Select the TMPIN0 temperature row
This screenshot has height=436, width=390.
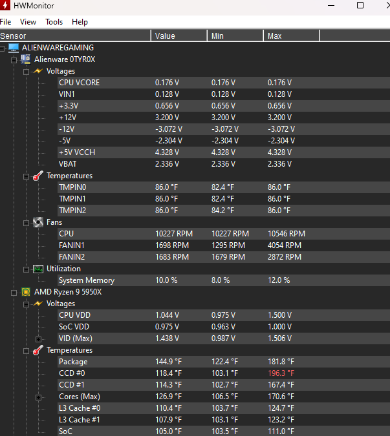pos(224,187)
